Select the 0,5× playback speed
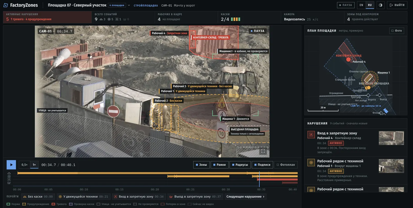 pyautogui.click(x=25, y=165)
